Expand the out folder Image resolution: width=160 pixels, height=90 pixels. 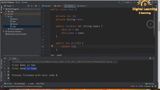pyautogui.click(x=6, y=14)
